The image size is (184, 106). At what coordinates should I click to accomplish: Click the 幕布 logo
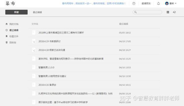pos(10,3)
